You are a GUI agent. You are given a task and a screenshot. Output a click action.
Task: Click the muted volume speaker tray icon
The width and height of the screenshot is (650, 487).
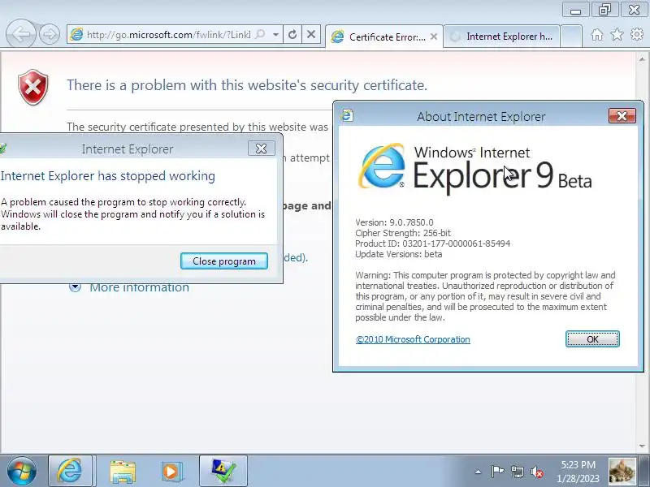click(x=537, y=472)
